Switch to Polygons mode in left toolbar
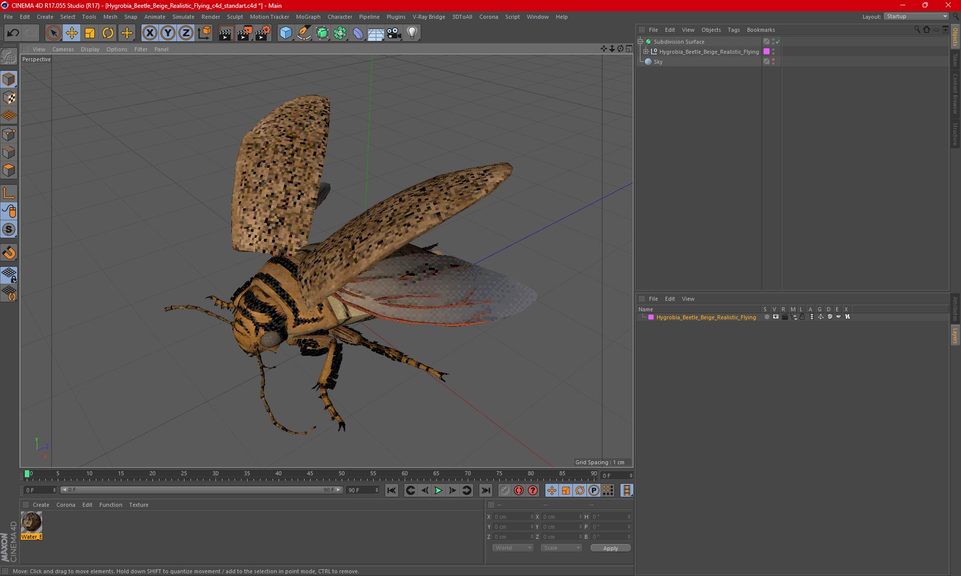This screenshot has width=961, height=576. coord(9,171)
